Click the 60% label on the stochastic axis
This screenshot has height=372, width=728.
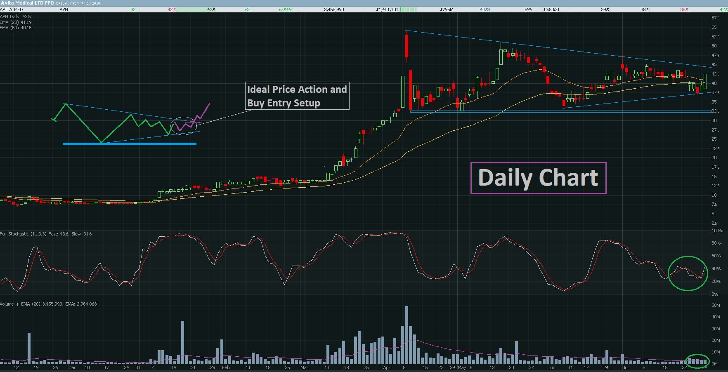pos(716,256)
